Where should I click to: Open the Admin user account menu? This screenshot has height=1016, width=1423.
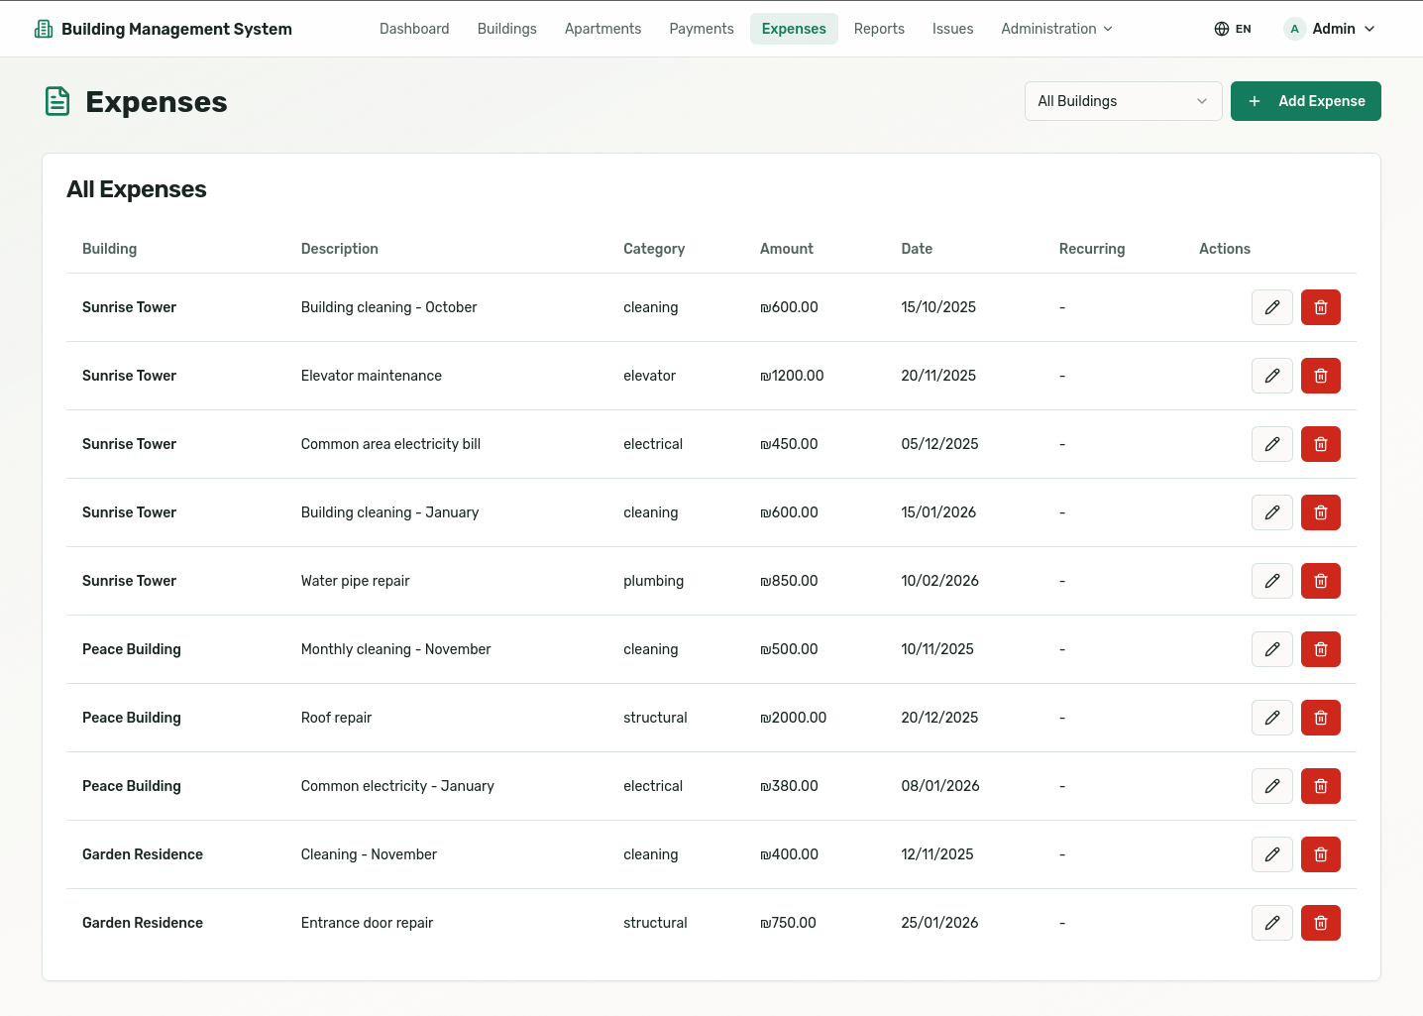click(x=1330, y=29)
